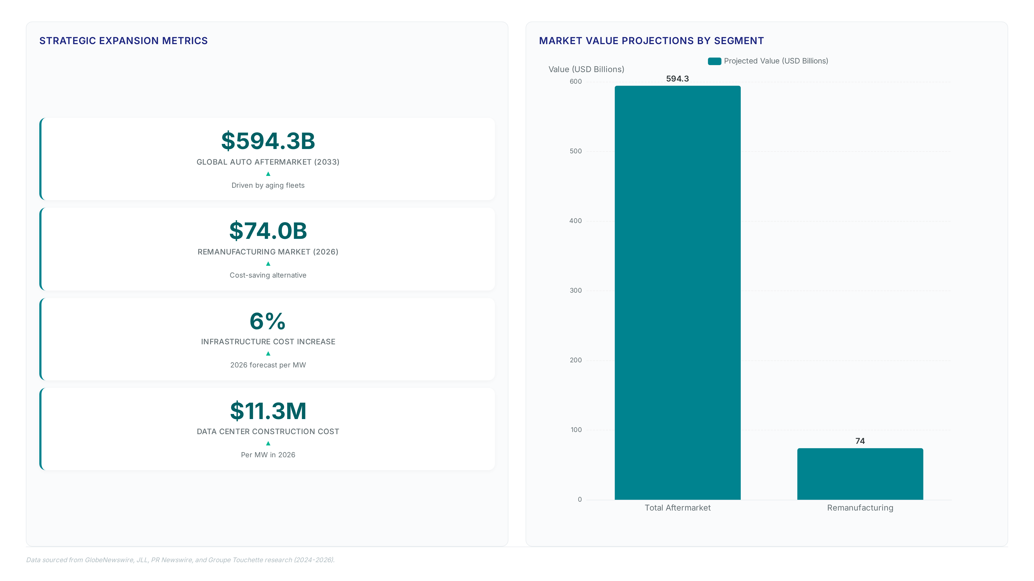The image size is (1034, 581).
Task: Click the 600 y-axis tick label
Action: 576,82
